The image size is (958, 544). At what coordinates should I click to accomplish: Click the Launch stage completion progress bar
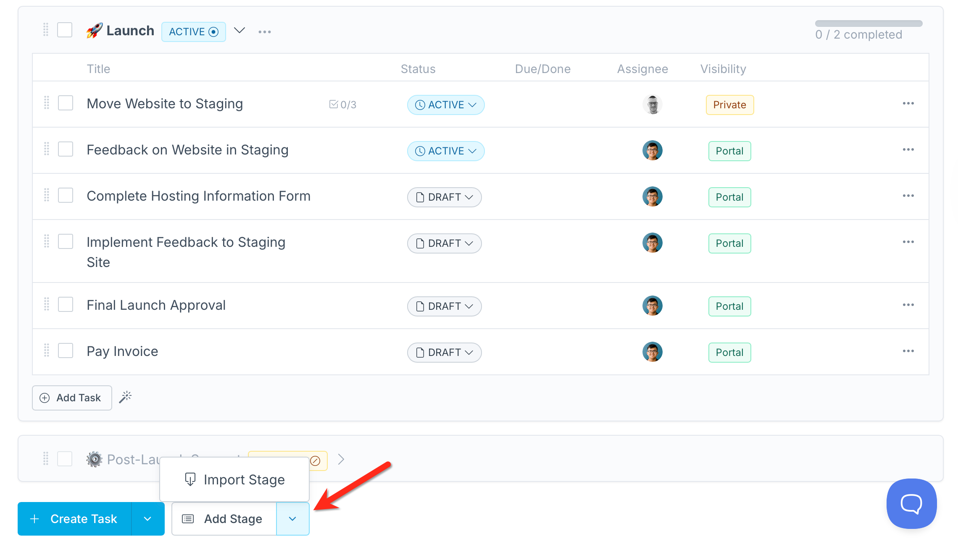869,24
